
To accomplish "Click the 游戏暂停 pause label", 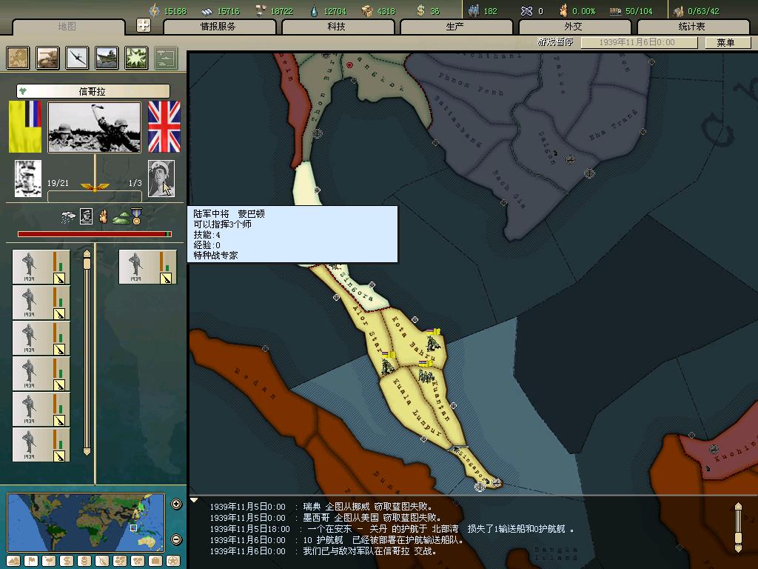I will [555, 42].
